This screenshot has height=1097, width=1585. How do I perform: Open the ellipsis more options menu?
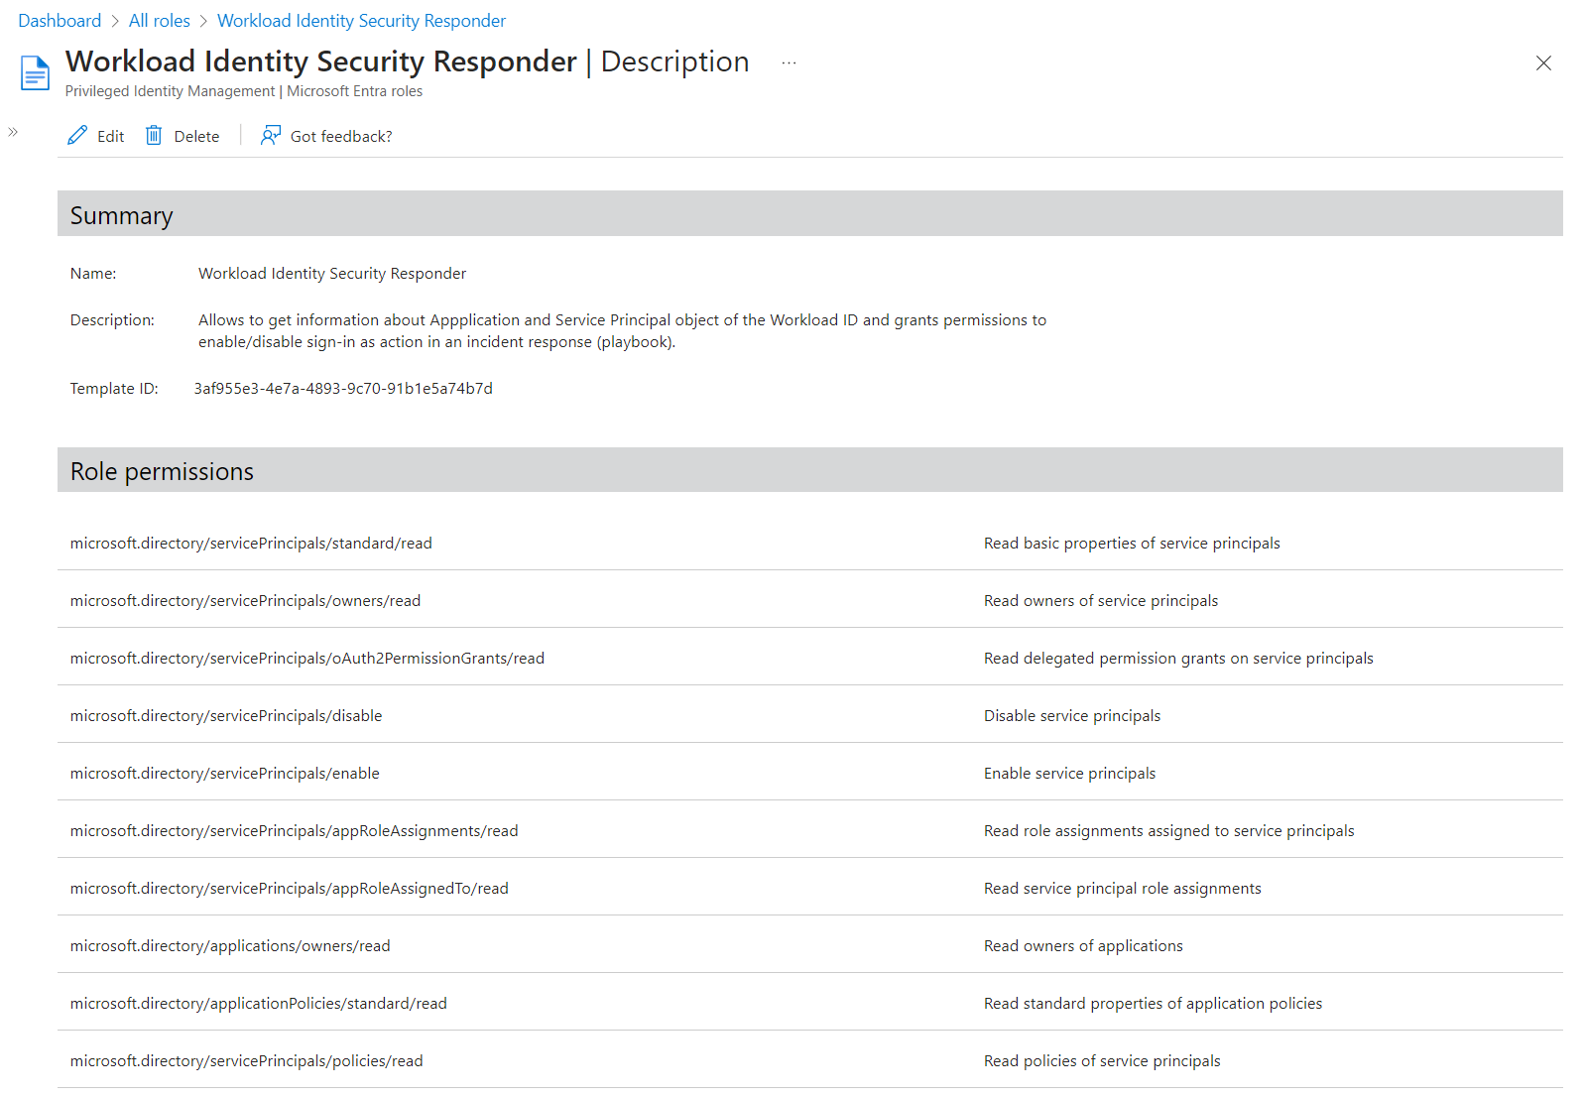[x=789, y=62]
